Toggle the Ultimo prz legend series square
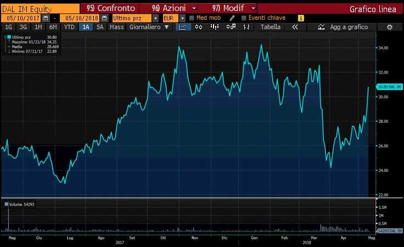 [9, 37]
